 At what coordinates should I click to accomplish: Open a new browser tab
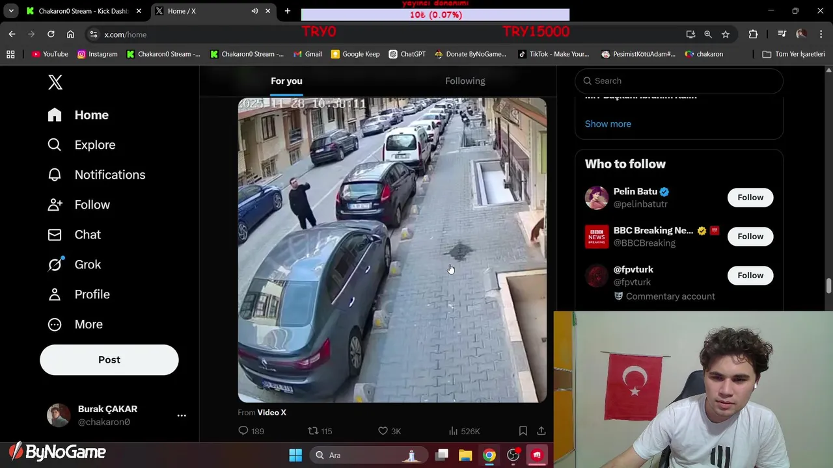click(288, 11)
